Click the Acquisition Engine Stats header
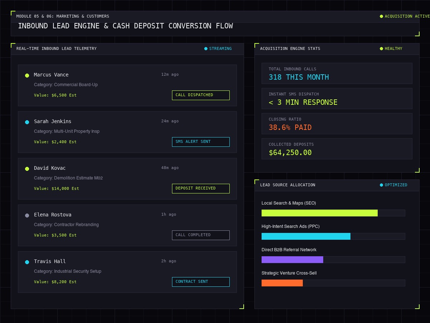This screenshot has width=430, height=323. pyautogui.click(x=290, y=48)
